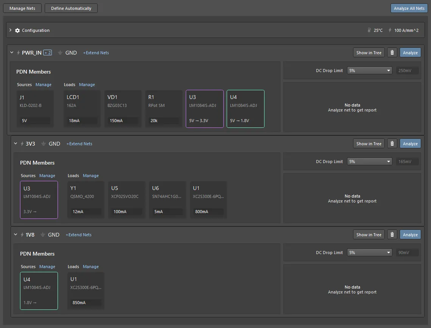Expand the Configuration section

pos(11,30)
